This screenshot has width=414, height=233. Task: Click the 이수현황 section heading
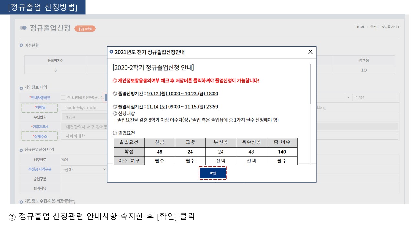tap(31, 45)
